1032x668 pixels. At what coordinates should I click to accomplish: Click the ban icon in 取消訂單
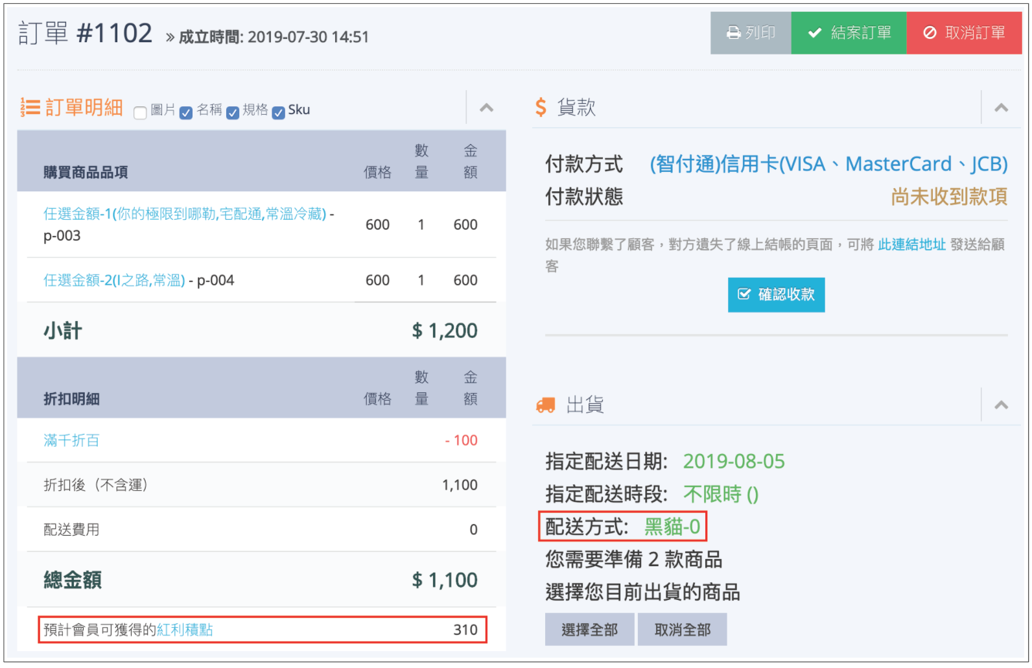coord(930,32)
